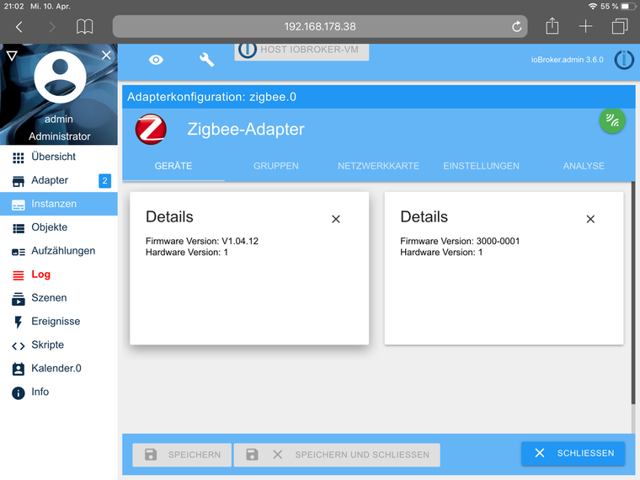The image size is (640, 480).
Task: Click the Aufzählungen icon
Action: coord(19,253)
